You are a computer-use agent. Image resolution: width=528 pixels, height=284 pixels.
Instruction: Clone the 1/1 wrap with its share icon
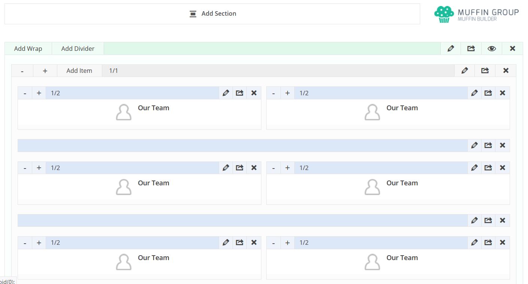point(485,71)
